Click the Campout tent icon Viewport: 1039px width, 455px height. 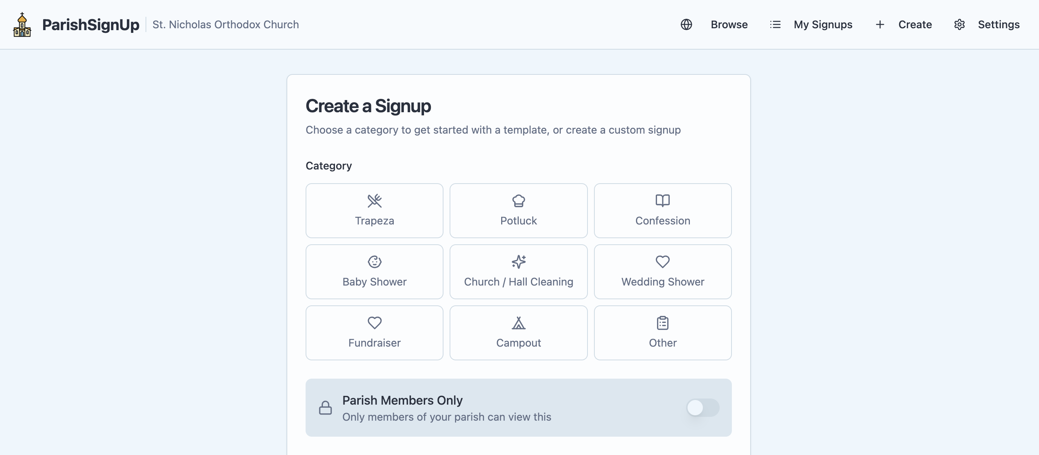coord(518,323)
